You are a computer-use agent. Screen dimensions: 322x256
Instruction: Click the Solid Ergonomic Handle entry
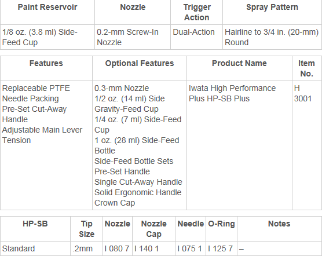138,192
